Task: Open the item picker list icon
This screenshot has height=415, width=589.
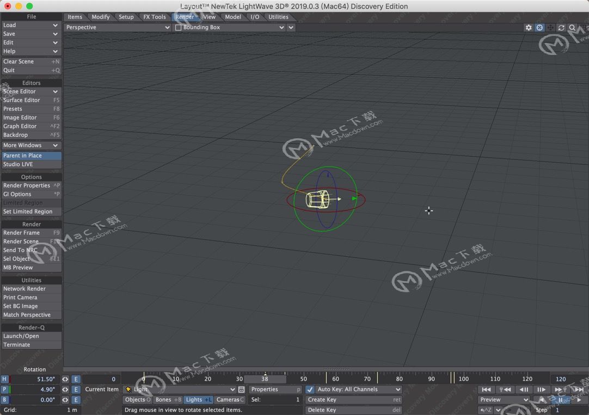Action: (242, 389)
